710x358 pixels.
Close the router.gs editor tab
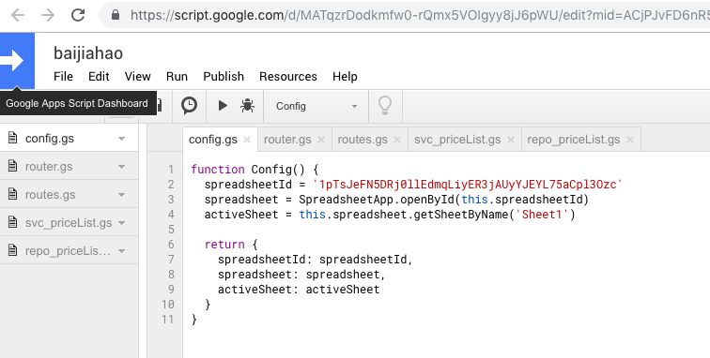[x=321, y=140]
